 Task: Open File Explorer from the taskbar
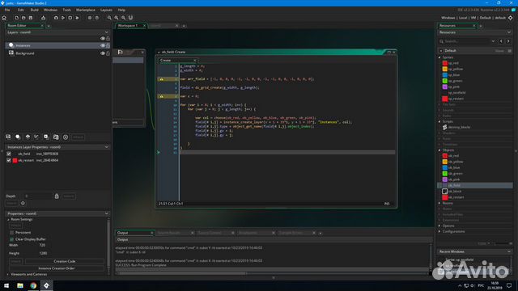[x=20, y=285]
